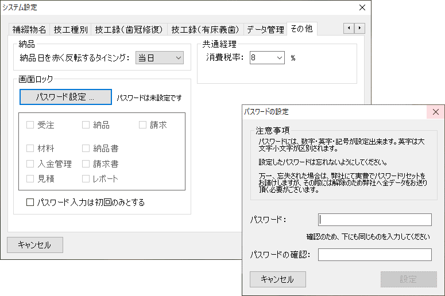Close the システム設定 window

362,7
